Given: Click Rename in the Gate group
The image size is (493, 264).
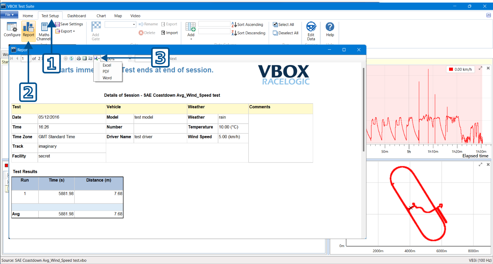Looking at the screenshot, I should (x=148, y=24).
